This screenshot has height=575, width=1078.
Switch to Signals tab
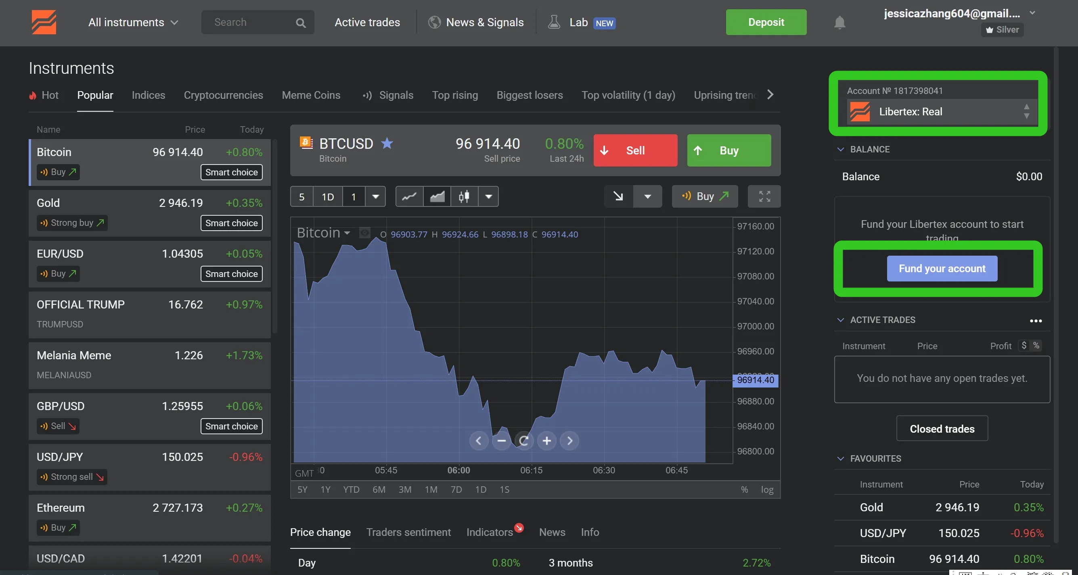pos(387,95)
